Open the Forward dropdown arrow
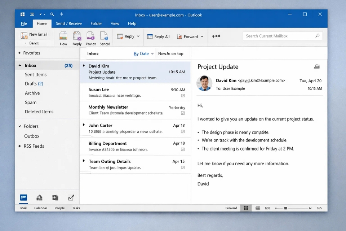The image size is (346, 231). [x=202, y=36]
